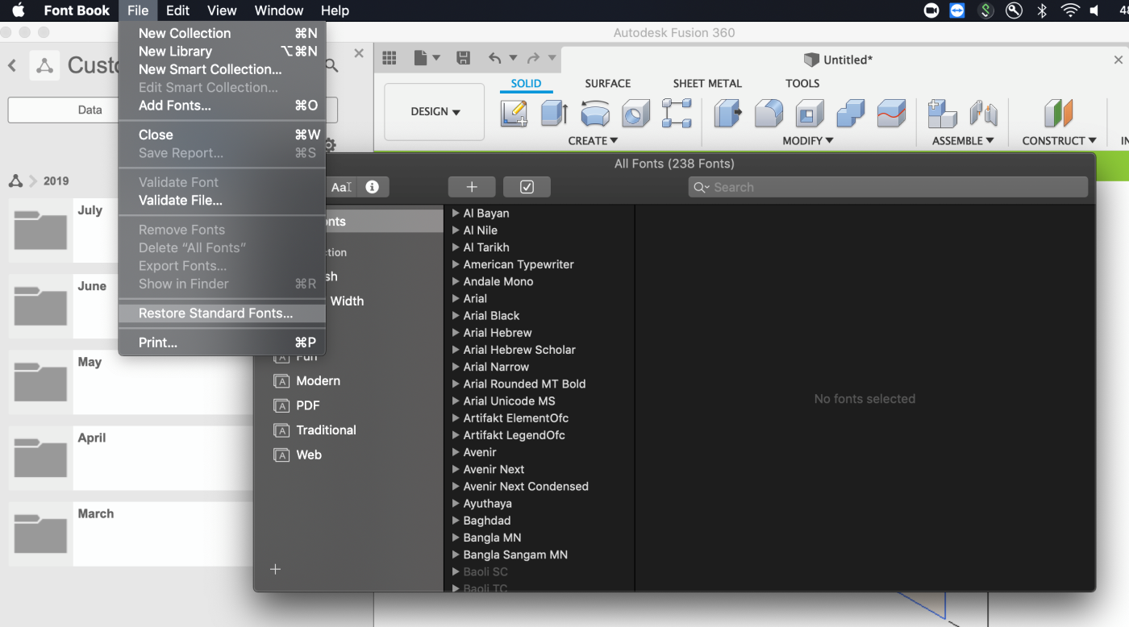Choose New Smart Collection… menu item

click(x=223, y=69)
